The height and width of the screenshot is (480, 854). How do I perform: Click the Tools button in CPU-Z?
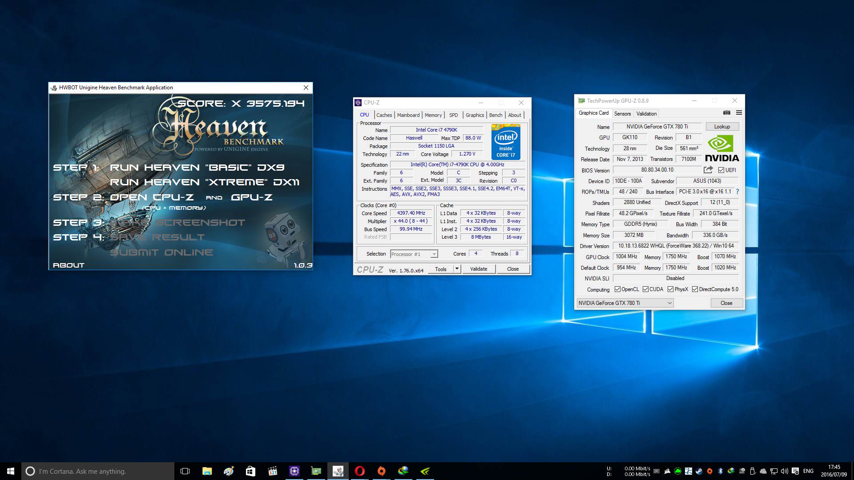pyautogui.click(x=440, y=269)
